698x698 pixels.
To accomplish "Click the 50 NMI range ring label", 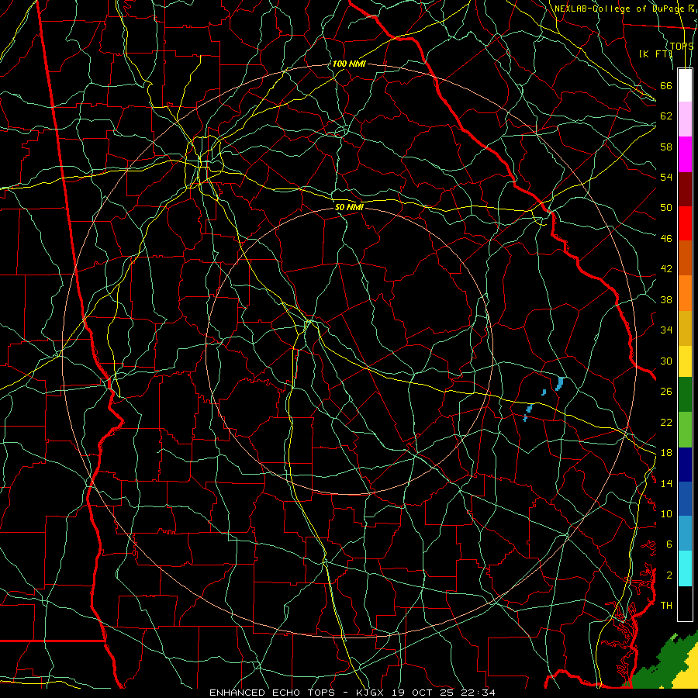I will [x=349, y=207].
